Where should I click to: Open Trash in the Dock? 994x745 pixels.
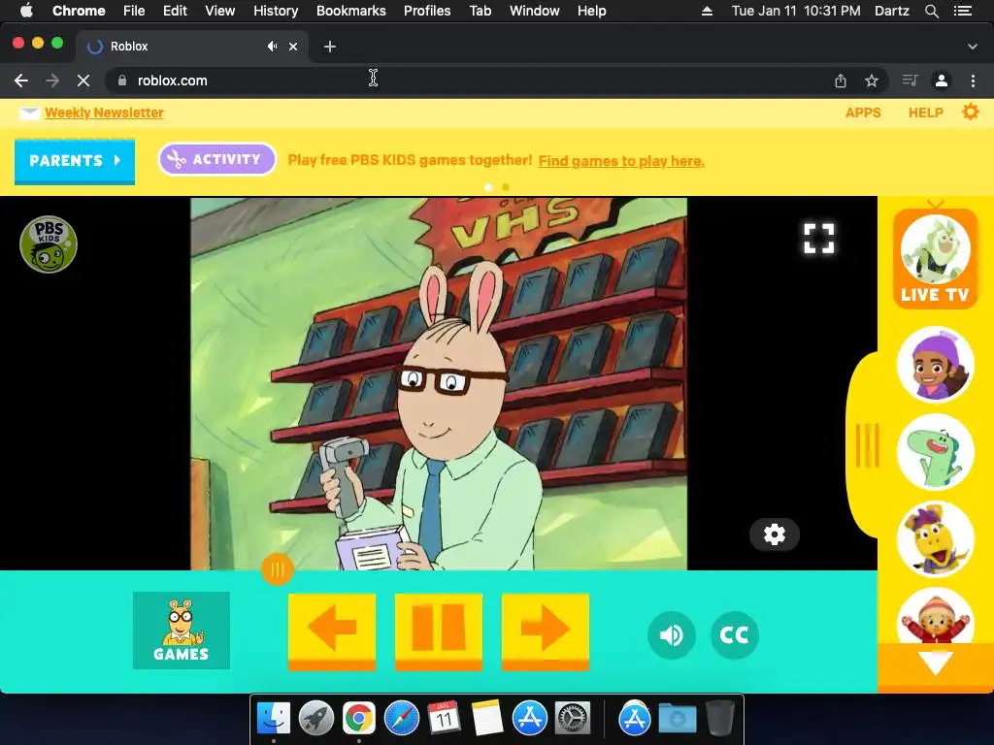719,718
